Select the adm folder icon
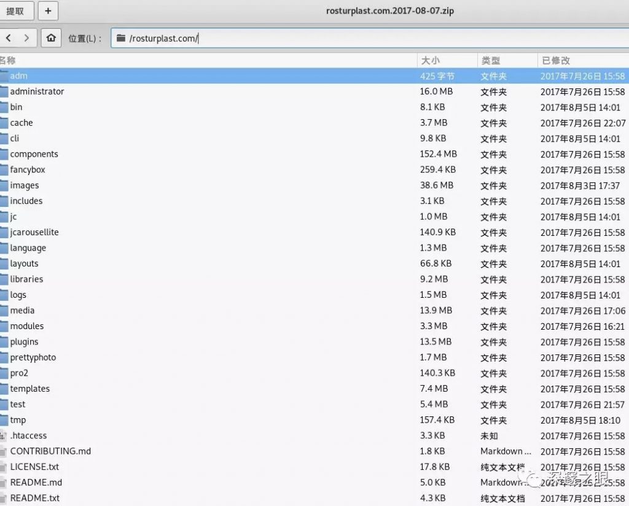Screen dimensions: 629x506 coord(4,76)
